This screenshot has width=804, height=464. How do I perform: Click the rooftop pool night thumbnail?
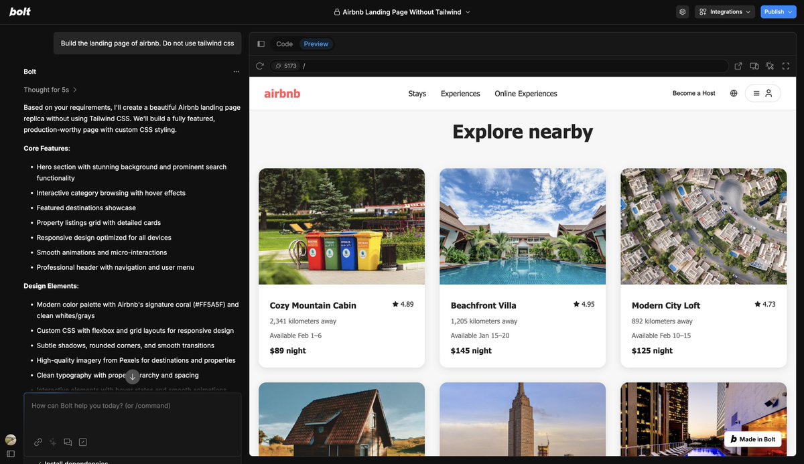[703, 419]
